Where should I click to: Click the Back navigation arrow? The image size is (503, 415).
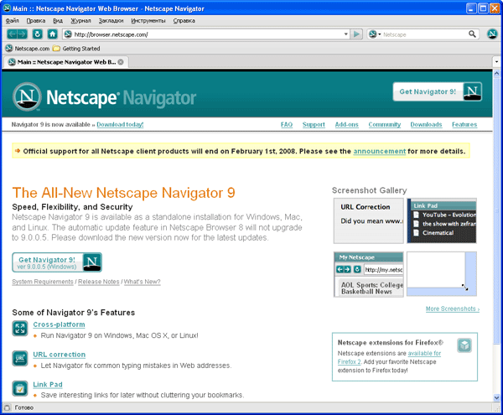click(13, 34)
